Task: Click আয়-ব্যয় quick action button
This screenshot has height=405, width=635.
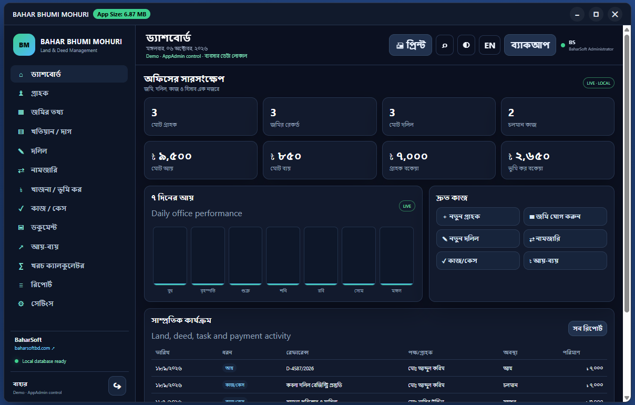Action: pyautogui.click(x=565, y=260)
